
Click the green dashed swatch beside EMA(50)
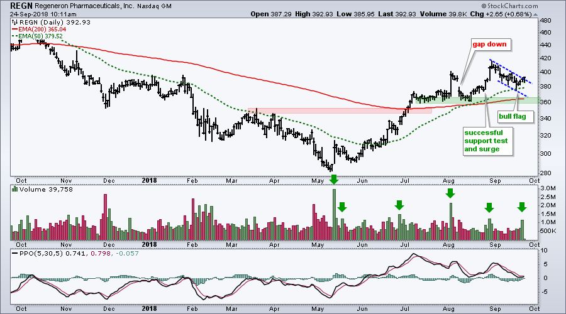pos(15,36)
